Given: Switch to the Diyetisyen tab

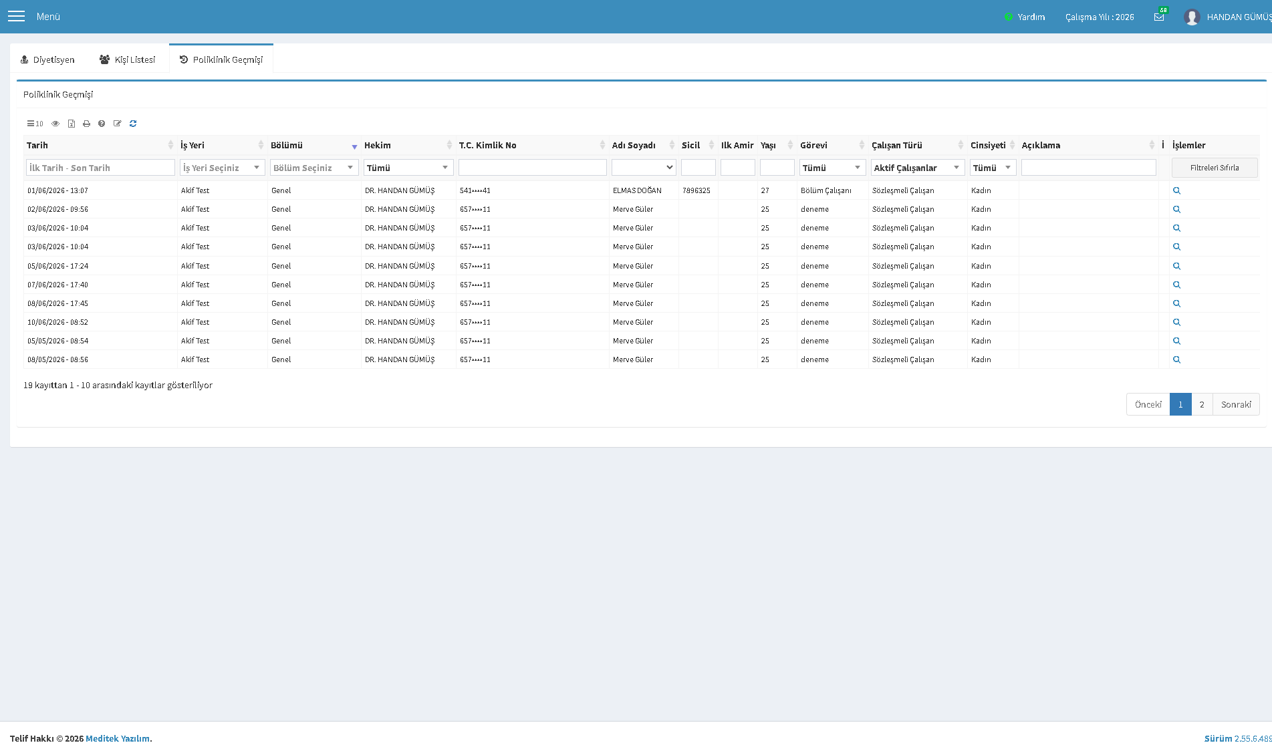Looking at the screenshot, I should click(47, 59).
